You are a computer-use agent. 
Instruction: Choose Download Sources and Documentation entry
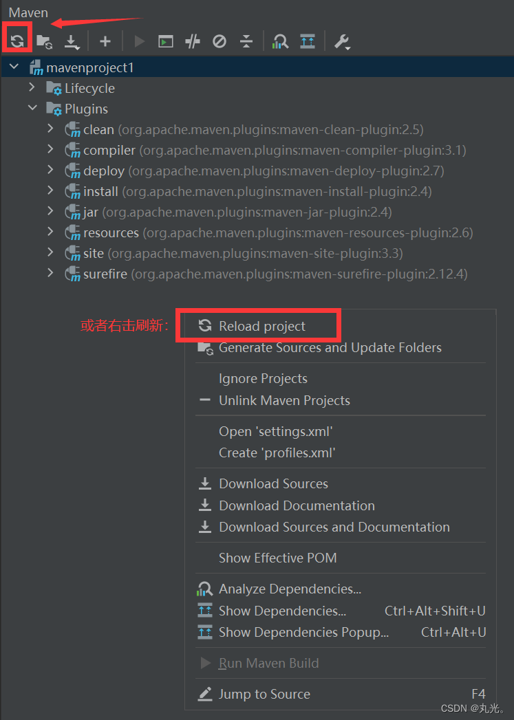tap(341, 527)
